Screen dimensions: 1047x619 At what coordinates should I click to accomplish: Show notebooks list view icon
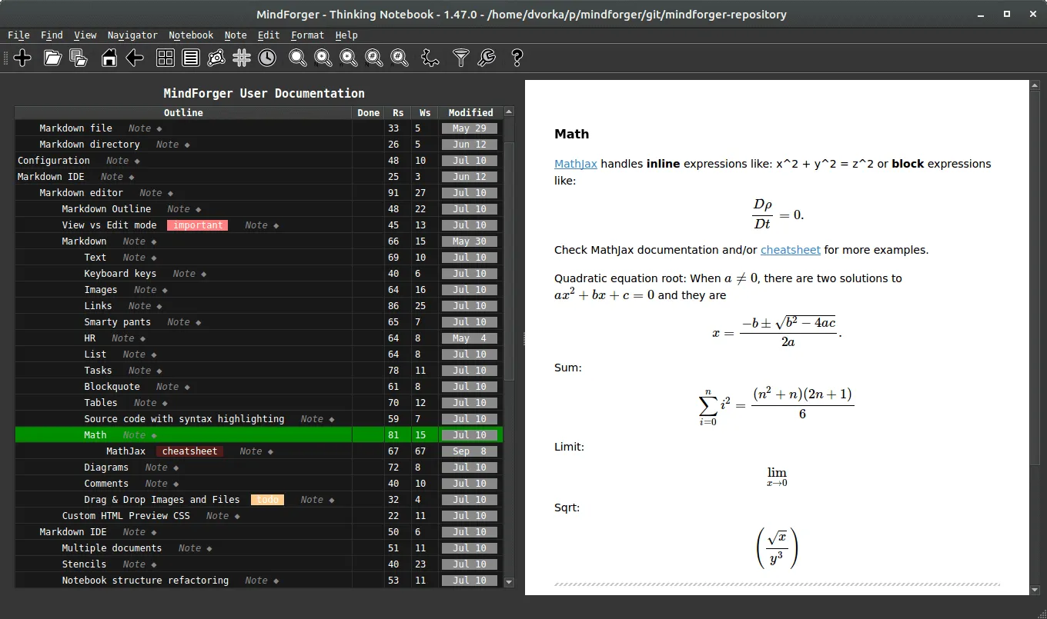191,58
